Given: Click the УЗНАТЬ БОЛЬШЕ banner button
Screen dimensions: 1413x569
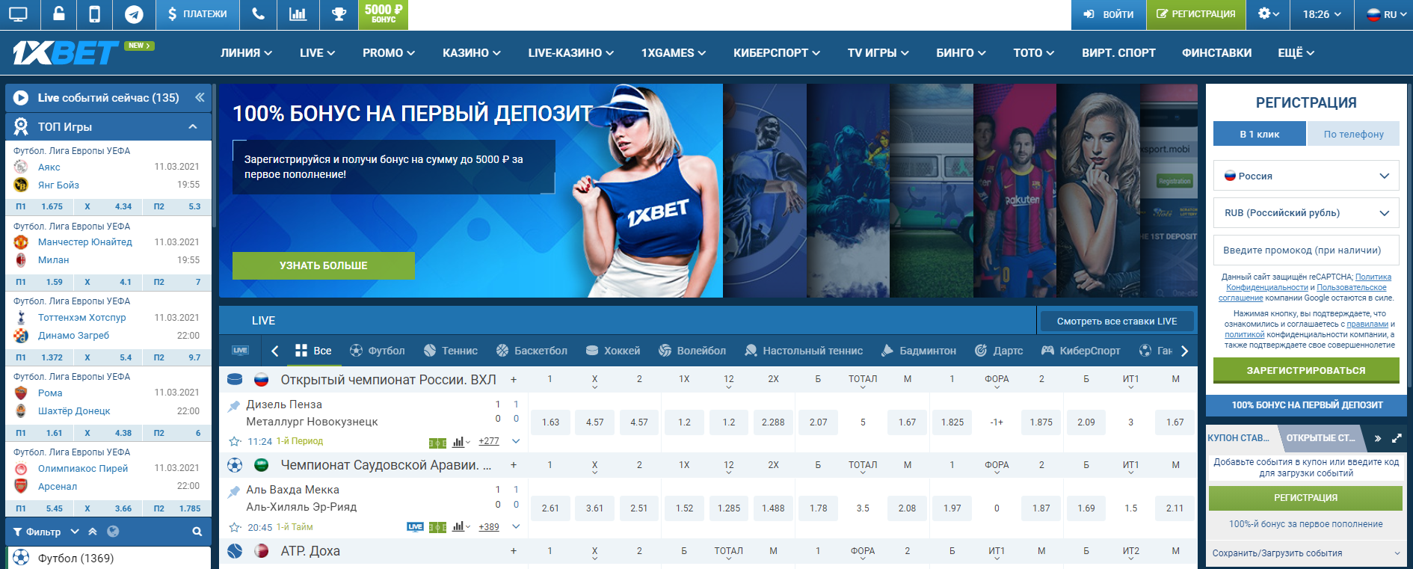Looking at the screenshot, I should 324,265.
